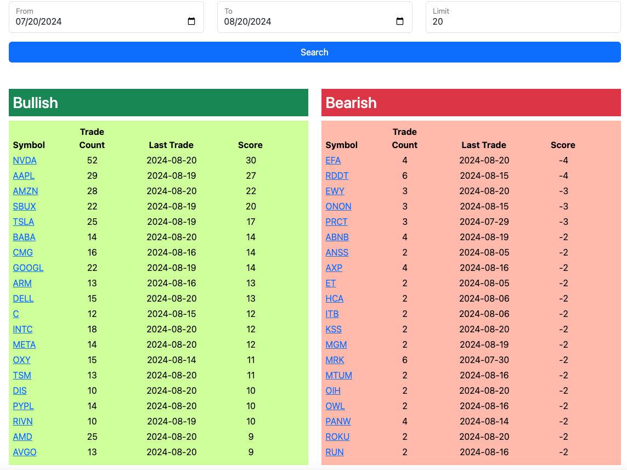Open the PYPL symbol link
This screenshot has width=627, height=470.
[x=23, y=406]
